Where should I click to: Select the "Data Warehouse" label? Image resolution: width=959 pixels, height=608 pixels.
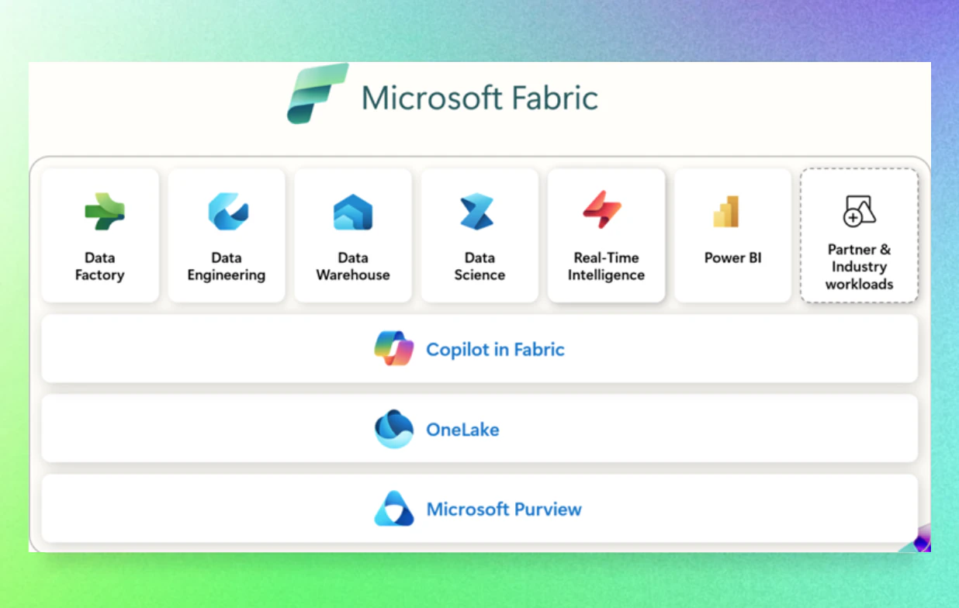click(353, 266)
